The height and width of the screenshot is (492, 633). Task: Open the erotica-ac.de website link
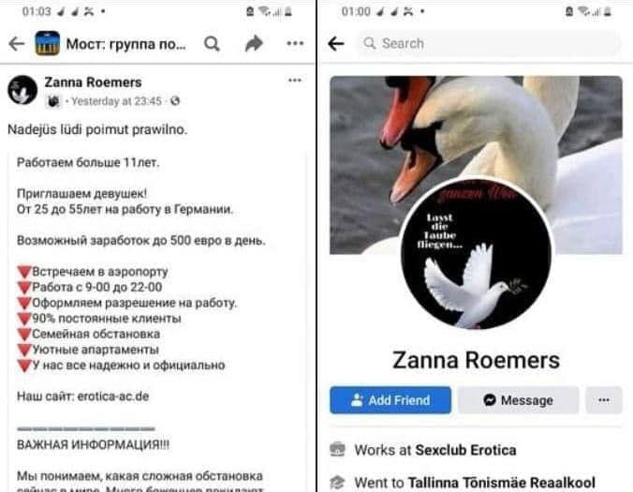tap(113, 396)
